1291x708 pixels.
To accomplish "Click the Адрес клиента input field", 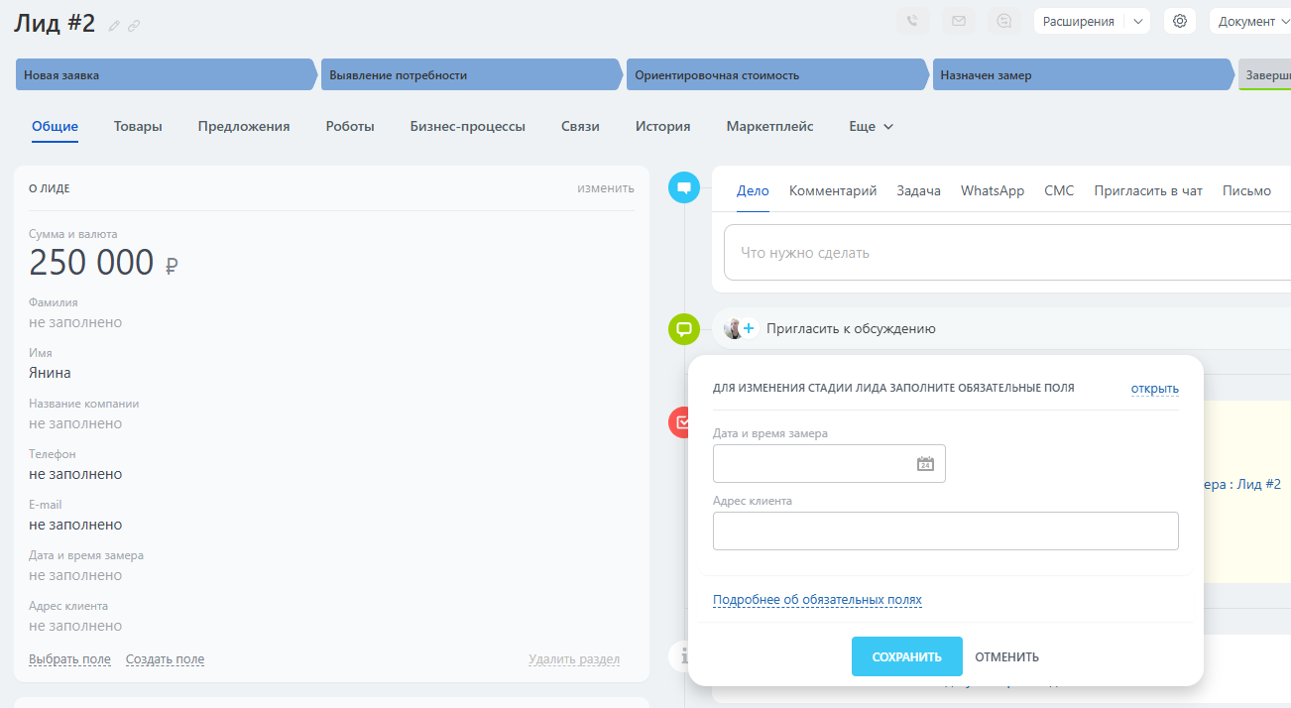I will [x=946, y=531].
